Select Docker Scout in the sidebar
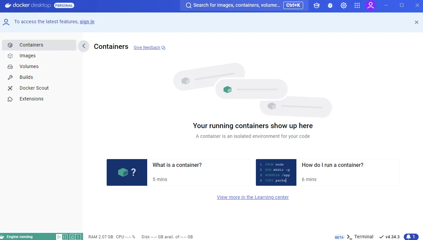 (x=39, y=88)
